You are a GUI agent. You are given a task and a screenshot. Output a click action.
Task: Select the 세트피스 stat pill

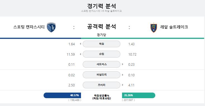pos(101,64)
